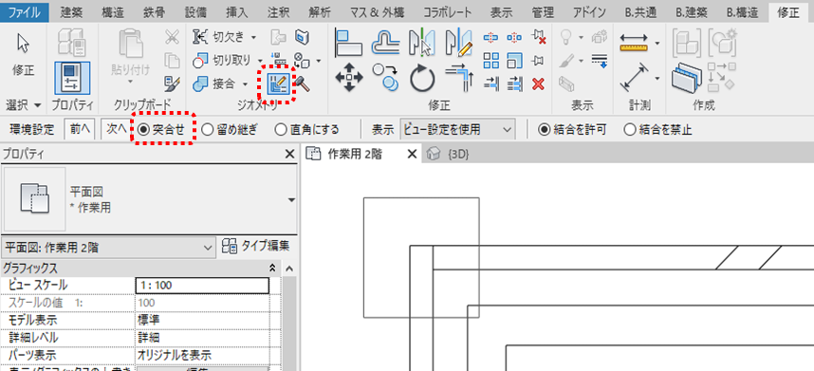
Task: Switch to the コラボレート ribbon tab
Action: tap(447, 11)
